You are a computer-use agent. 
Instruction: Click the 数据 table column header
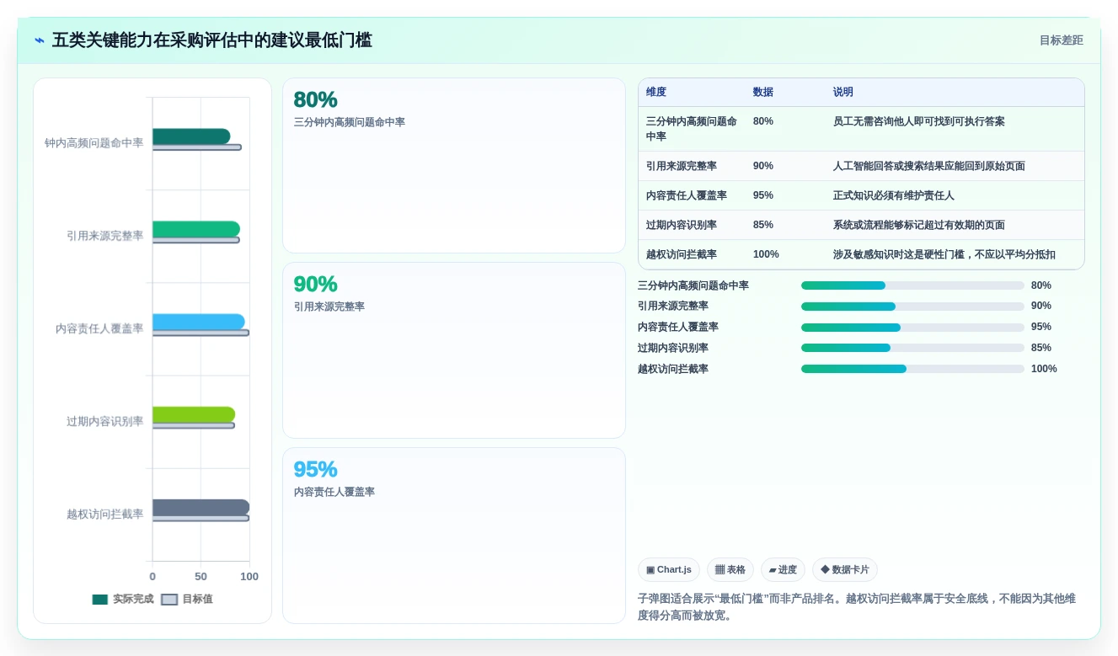pyautogui.click(x=763, y=93)
